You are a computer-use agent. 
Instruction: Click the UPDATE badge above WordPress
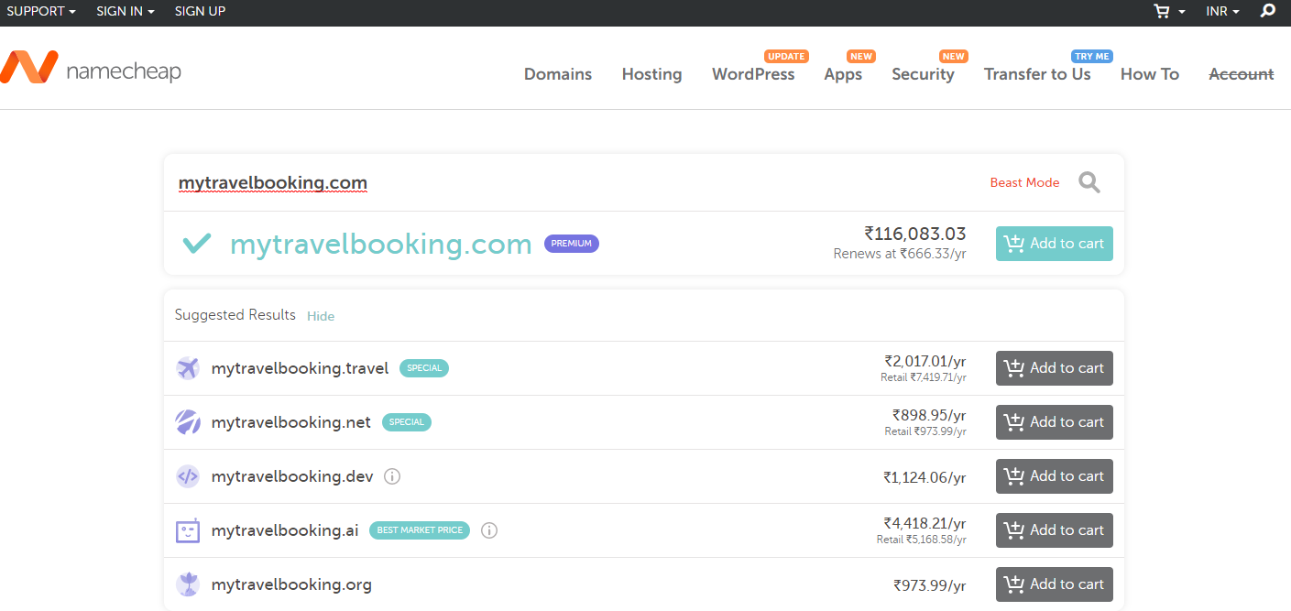[x=786, y=57]
